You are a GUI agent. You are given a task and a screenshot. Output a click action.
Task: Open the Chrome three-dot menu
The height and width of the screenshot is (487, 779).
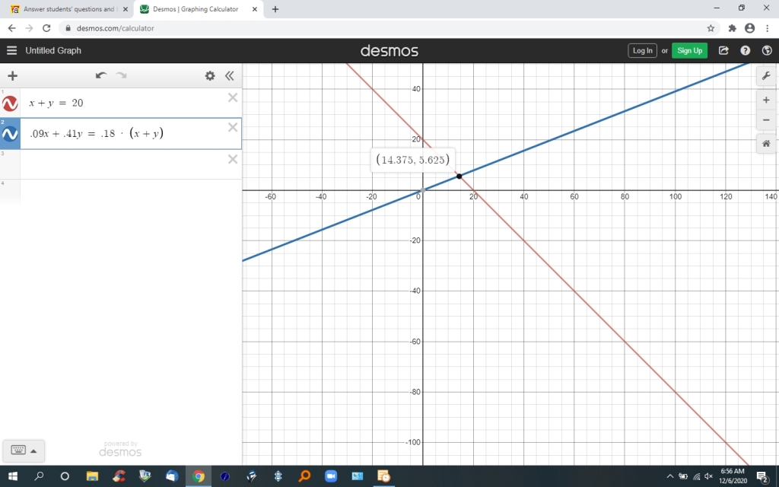[x=768, y=28]
